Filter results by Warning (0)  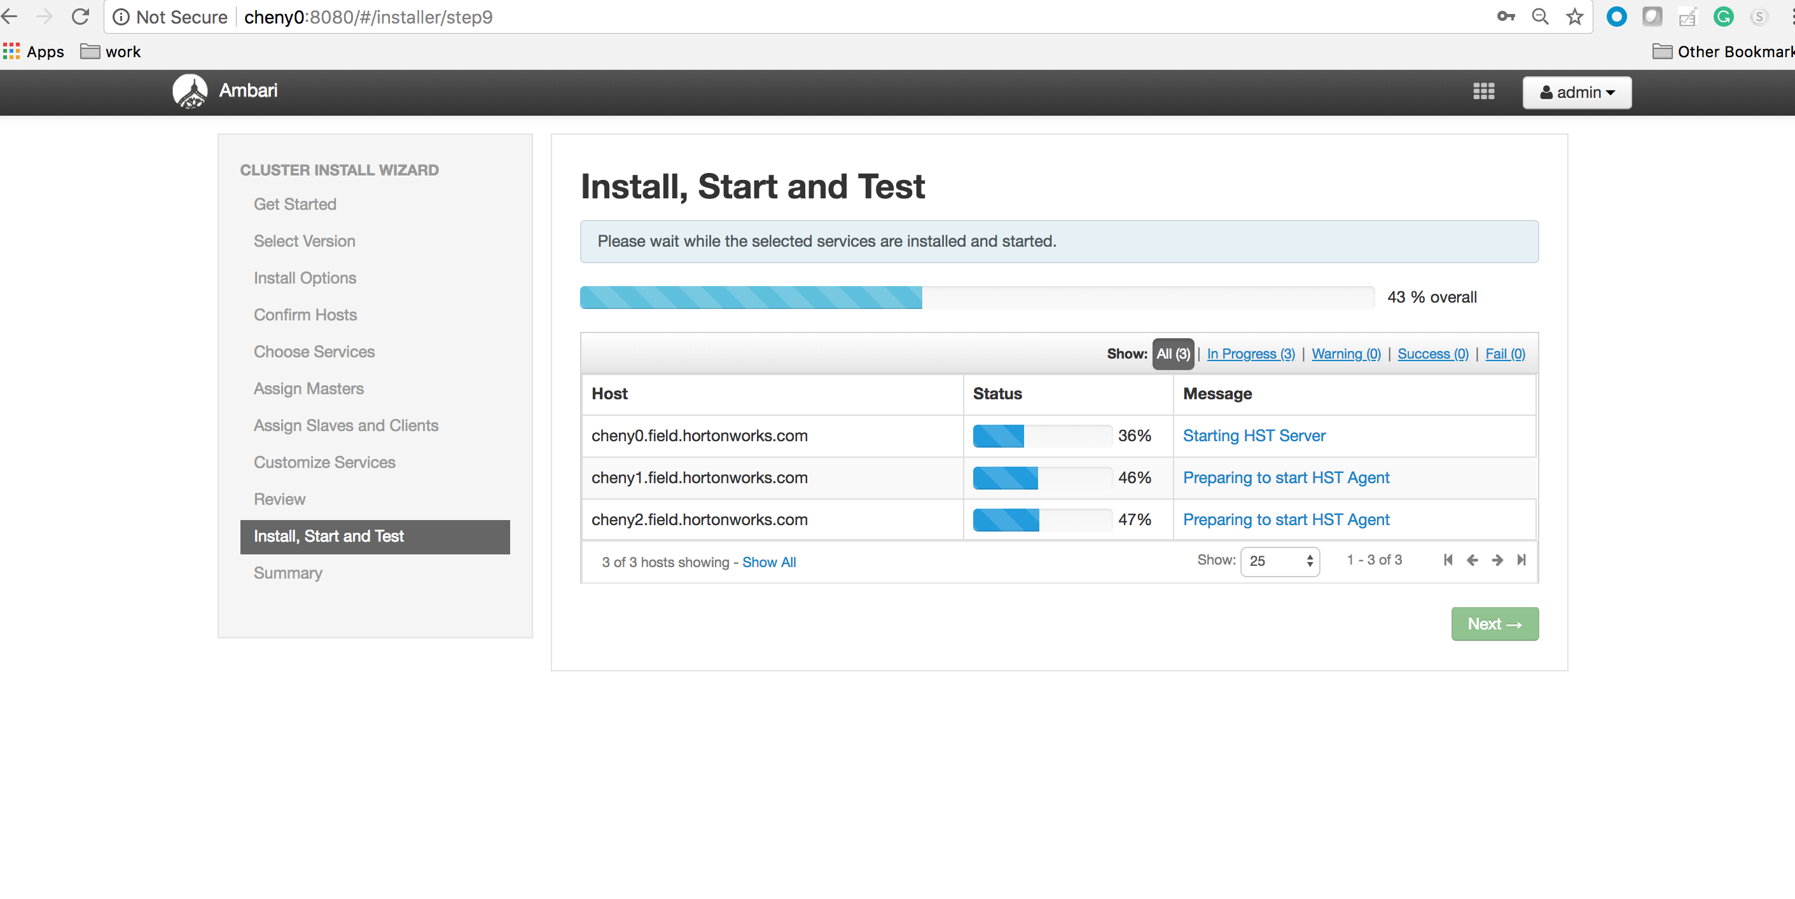click(1345, 353)
